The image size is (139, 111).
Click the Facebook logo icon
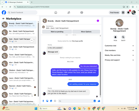tap(4, 12)
